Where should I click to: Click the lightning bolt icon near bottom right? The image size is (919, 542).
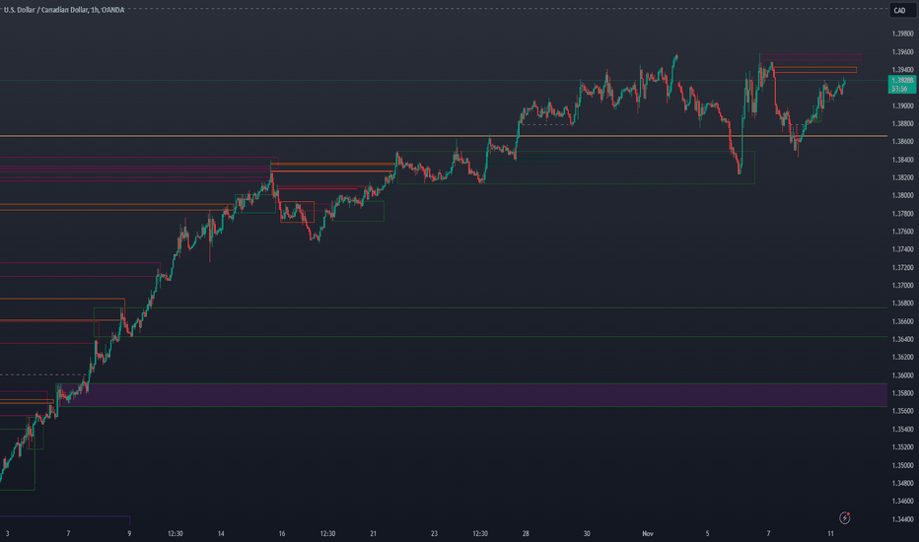point(845,517)
